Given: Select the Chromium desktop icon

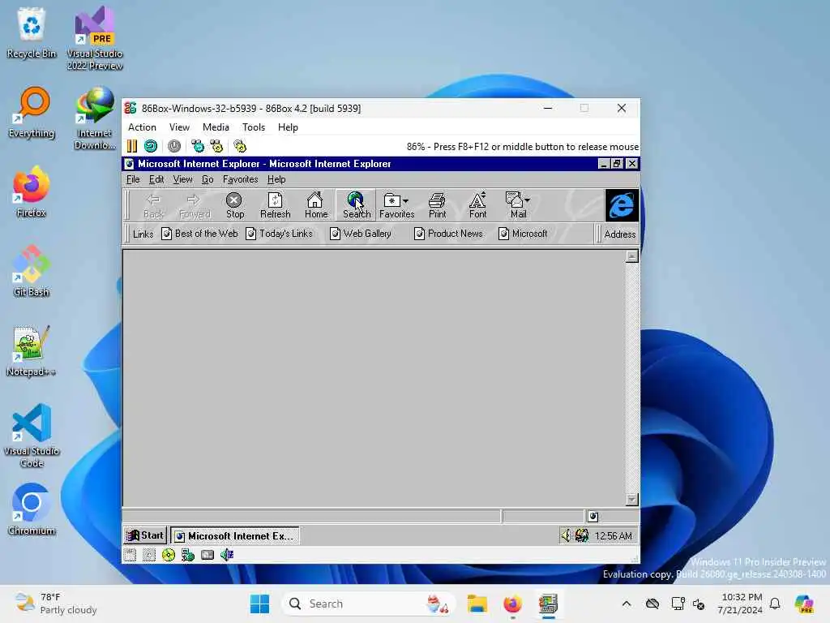Looking at the screenshot, I should pos(32,509).
